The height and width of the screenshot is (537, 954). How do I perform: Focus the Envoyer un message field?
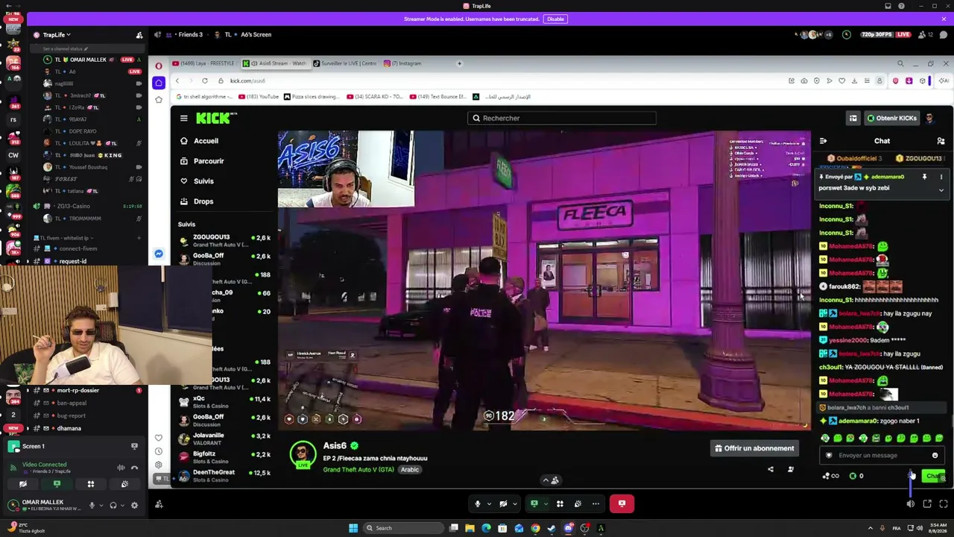pos(881,456)
